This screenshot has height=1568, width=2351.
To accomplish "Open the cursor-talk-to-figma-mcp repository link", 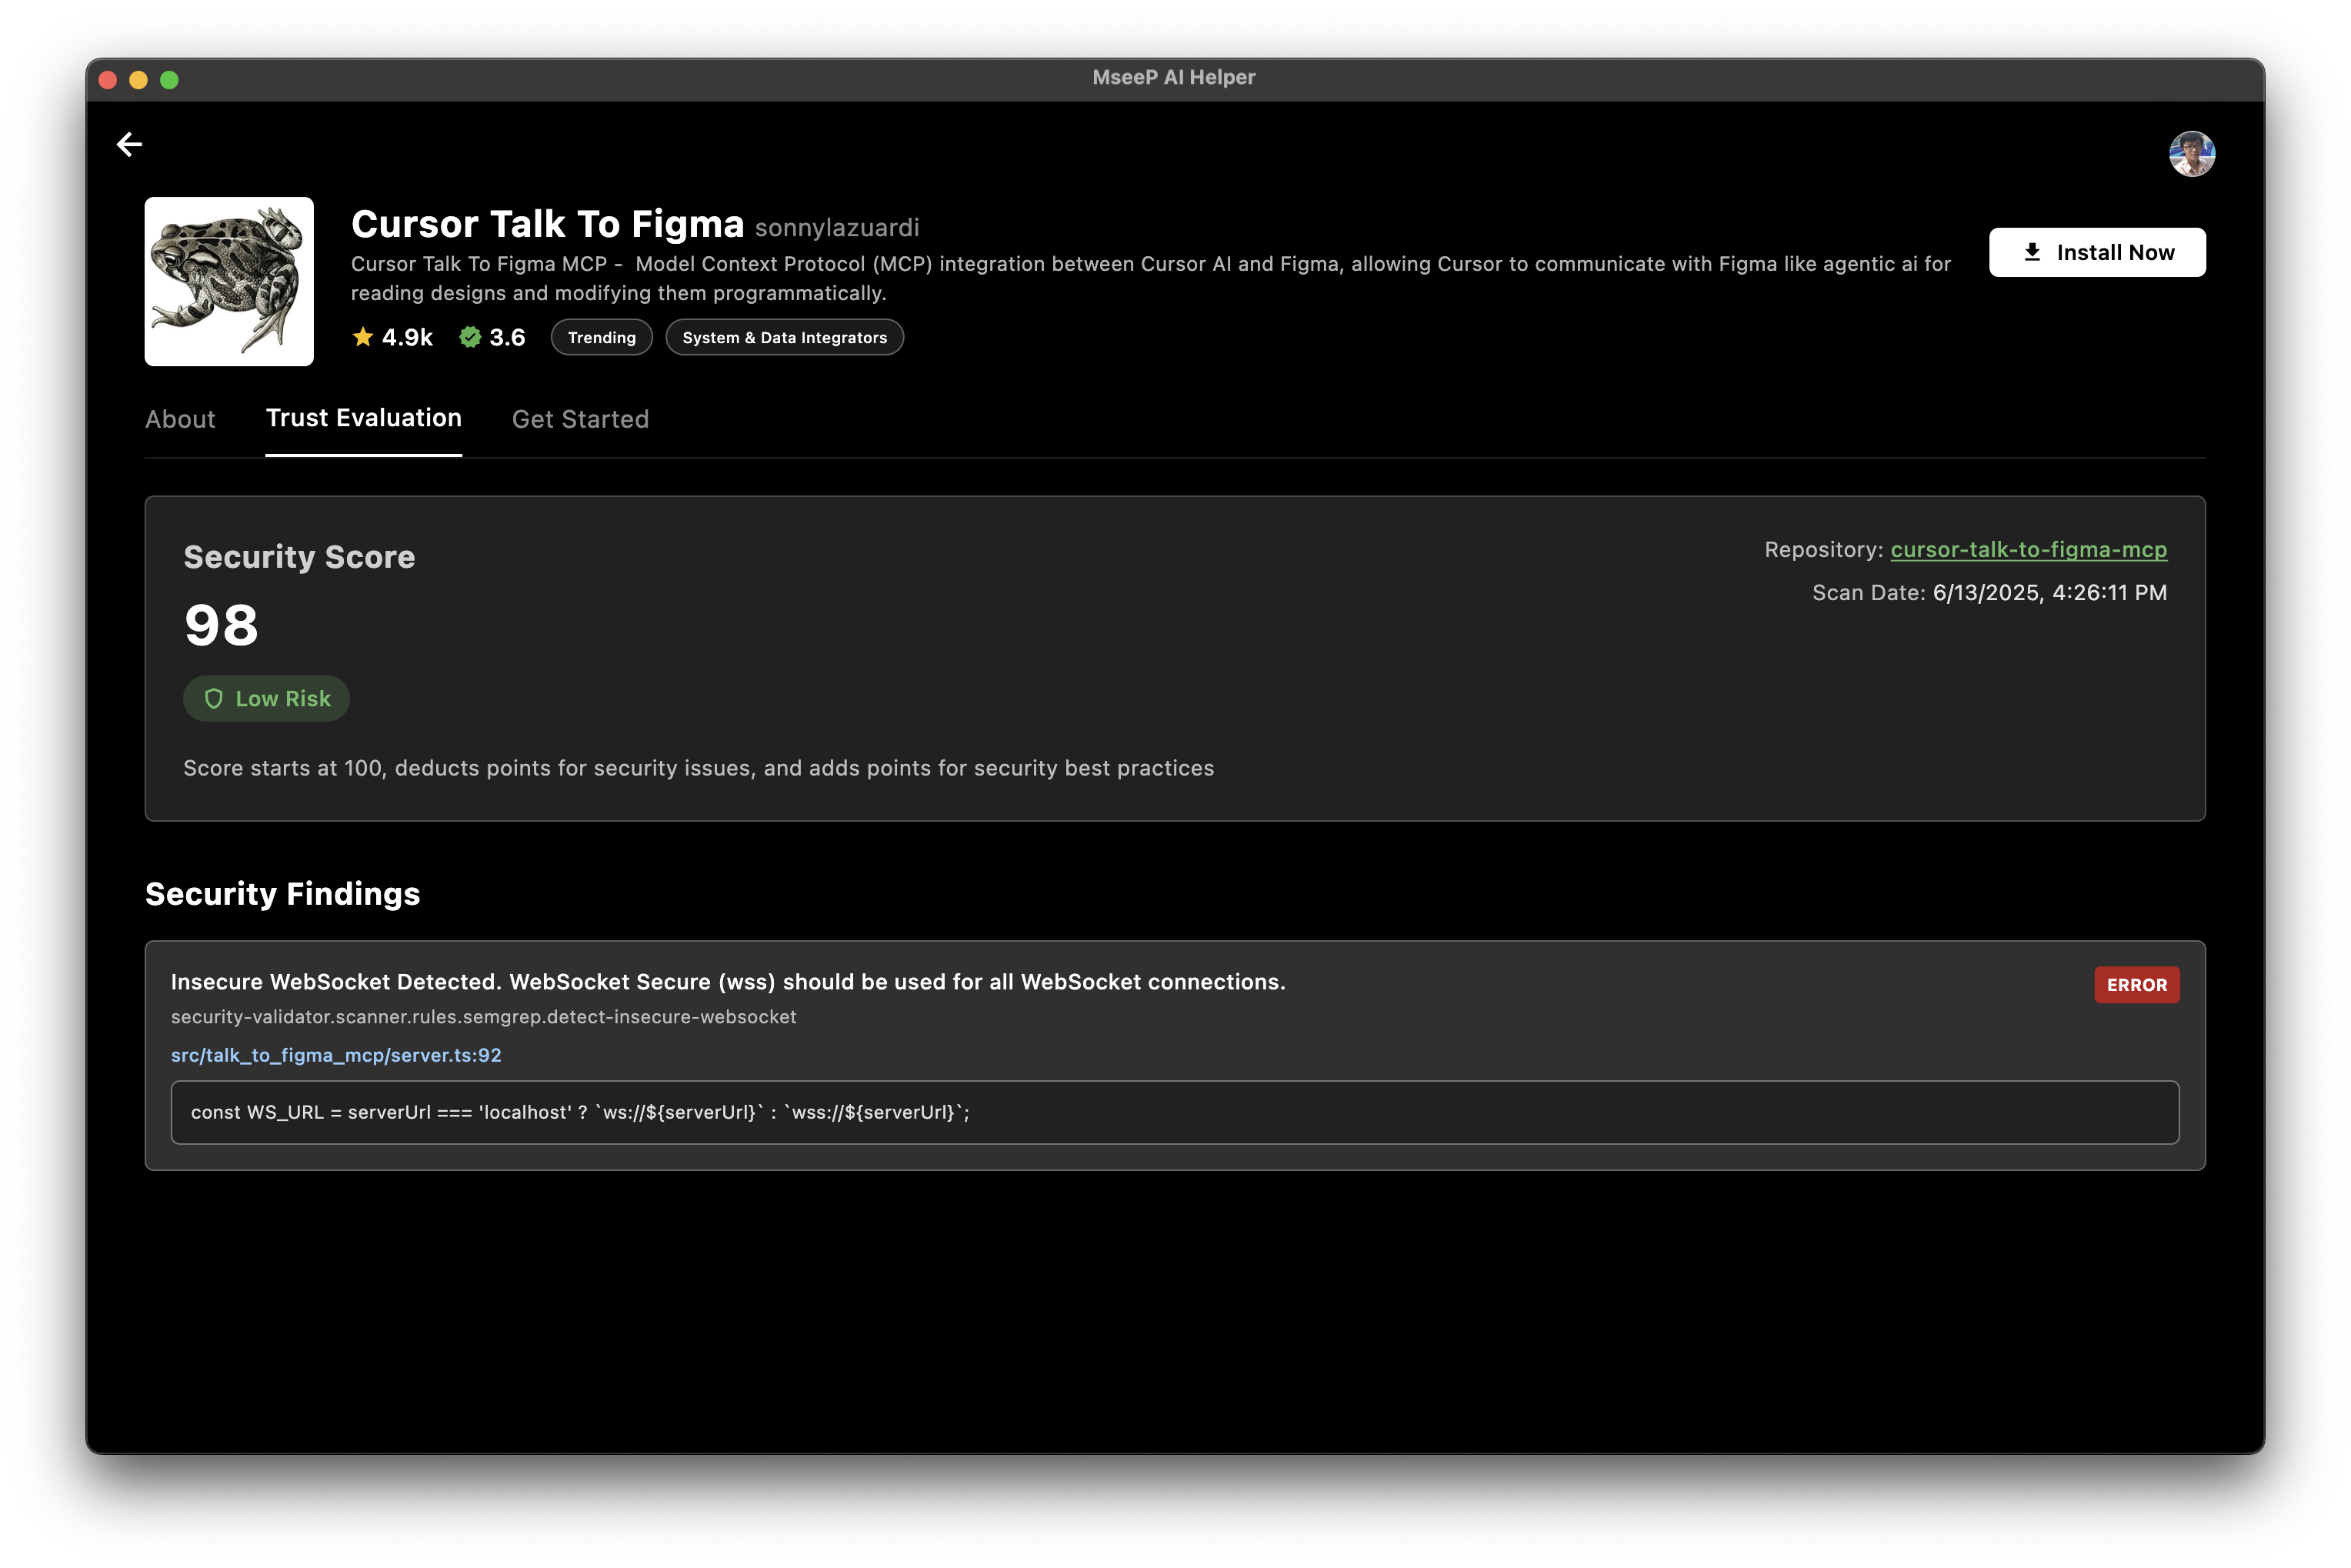I will tap(2028, 550).
